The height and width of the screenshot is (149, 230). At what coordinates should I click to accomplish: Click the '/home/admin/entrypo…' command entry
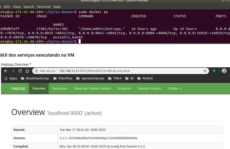click(x=102, y=29)
